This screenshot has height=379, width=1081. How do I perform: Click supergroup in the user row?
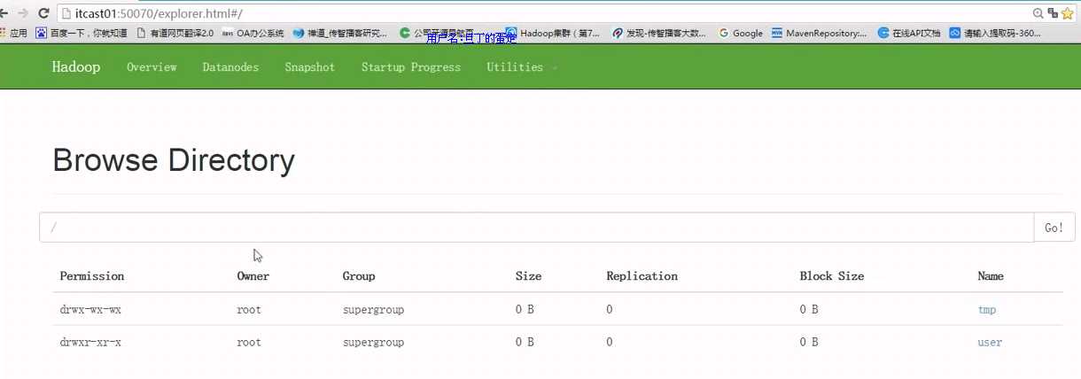[x=373, y=342]
